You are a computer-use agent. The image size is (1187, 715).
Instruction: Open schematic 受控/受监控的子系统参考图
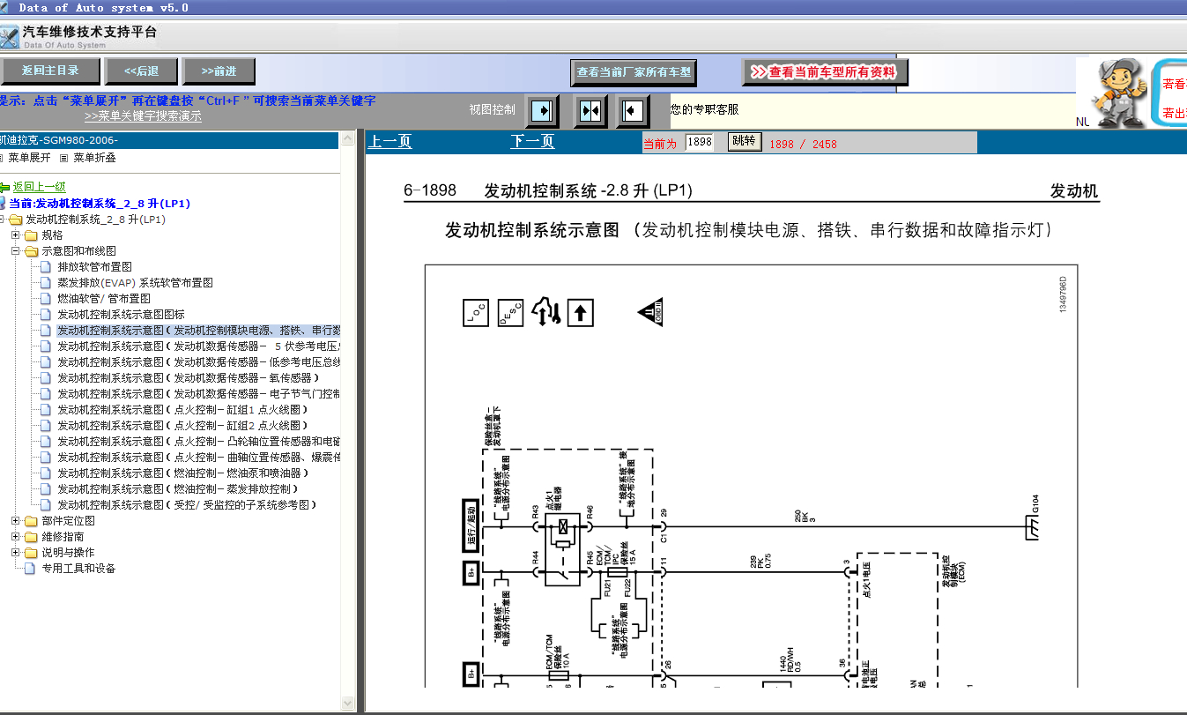click(187, 505)
